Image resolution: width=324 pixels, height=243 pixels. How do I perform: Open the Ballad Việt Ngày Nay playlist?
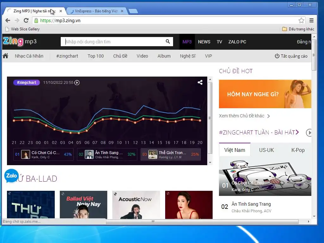coord(84,205)
